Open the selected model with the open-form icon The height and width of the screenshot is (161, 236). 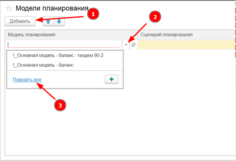point(133,45)
